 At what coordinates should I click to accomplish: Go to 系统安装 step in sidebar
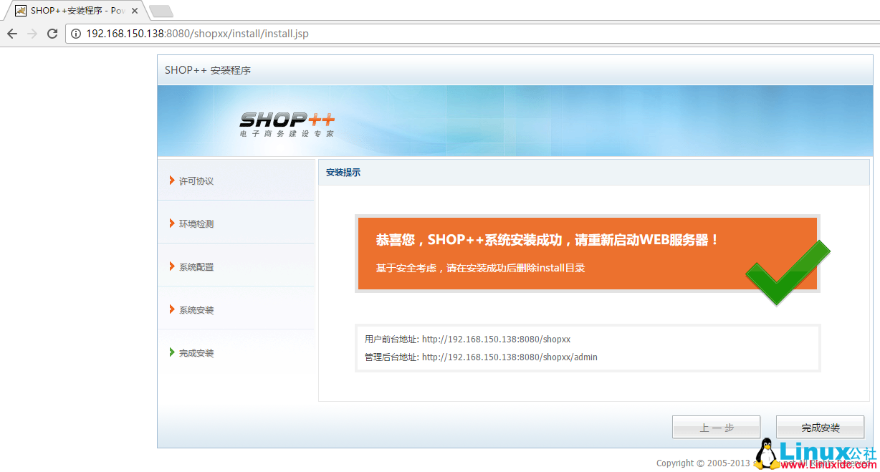click(x=196, y=310)
